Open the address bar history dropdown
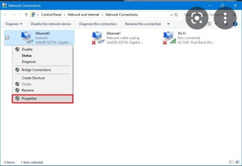The width and height of the screenshot is (242, 166). [x=170, y=15]
